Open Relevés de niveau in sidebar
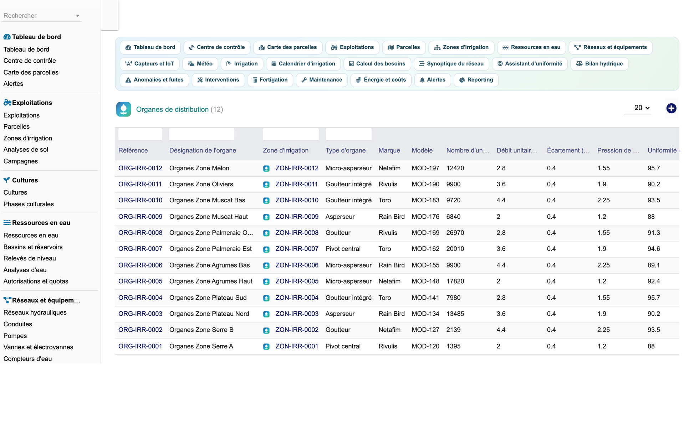The image size is (694, 429). coord(30,258)
